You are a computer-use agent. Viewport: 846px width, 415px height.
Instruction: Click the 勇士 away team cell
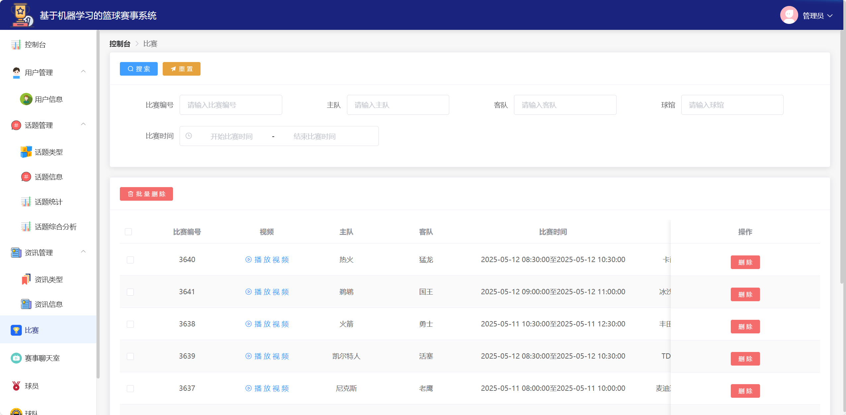click(426, 324)
